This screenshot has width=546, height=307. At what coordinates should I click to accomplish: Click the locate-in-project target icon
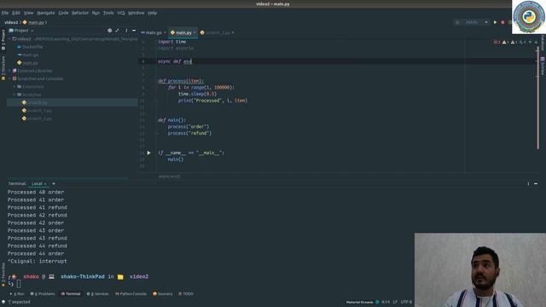tap(110, 31)
